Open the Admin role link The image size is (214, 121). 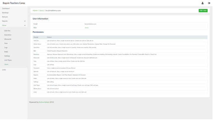(x=86, y=28)
